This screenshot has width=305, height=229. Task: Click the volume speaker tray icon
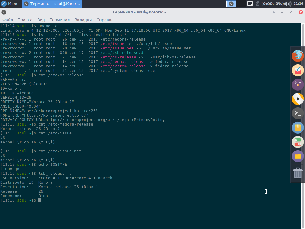click(288, 4)
